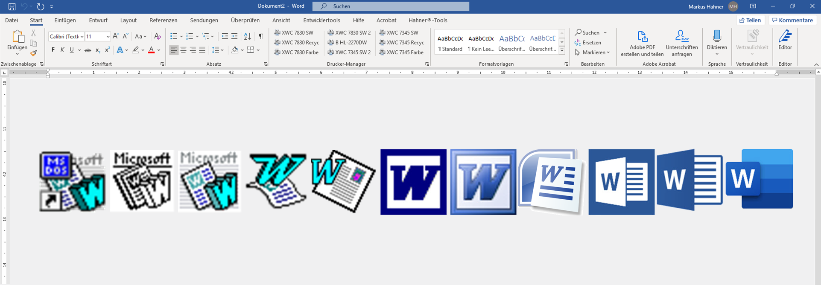Expand the Formatvorlagen styles gallery
The image size is (821, 285).
tap(562, 50)
